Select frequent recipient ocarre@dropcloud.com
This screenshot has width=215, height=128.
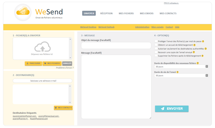coord(49,116)
